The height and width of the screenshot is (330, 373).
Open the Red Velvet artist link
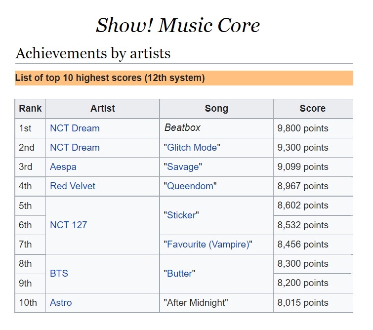(73, 186)
